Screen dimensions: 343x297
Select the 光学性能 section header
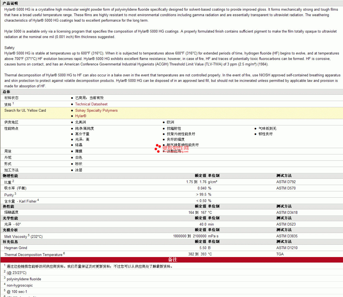(x=10, y=218)
